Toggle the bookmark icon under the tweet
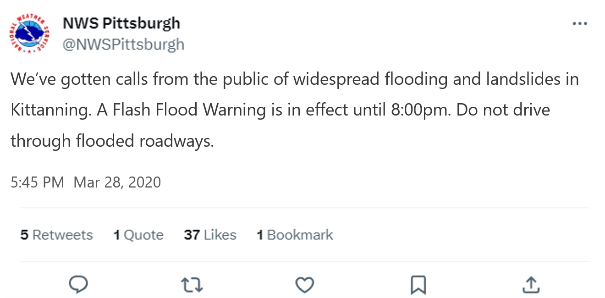 click(418, 285)
